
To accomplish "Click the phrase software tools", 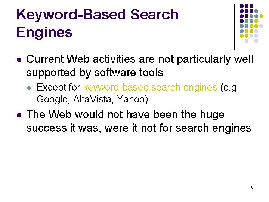I will 129,73.
